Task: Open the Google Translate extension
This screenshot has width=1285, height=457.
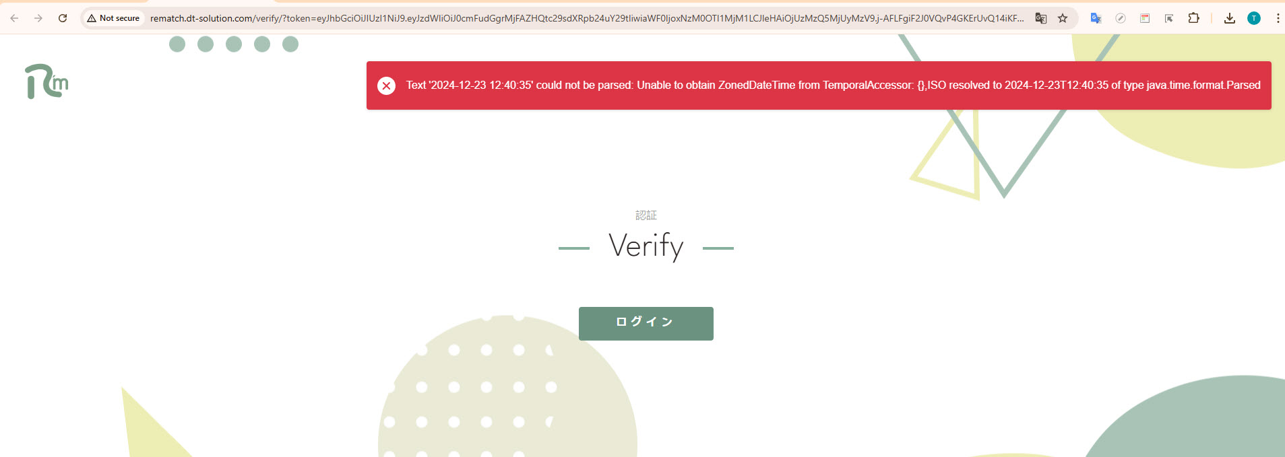Action: pos(1096,18)
